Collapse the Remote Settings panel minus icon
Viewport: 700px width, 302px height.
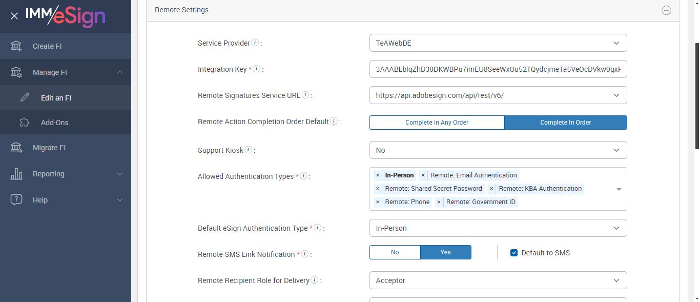point(666,10)
